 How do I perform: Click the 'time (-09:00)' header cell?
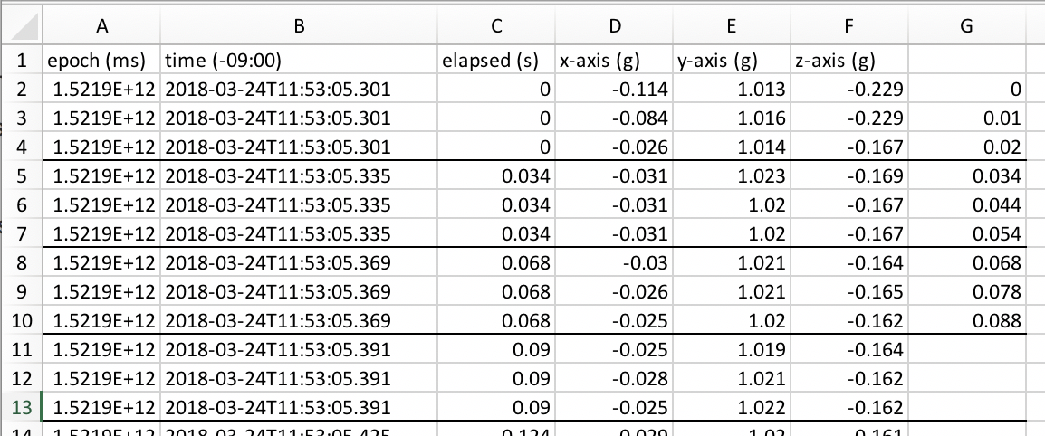pyautogui.click(x=299, y=61)
